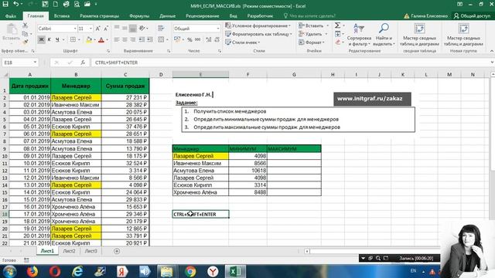Create a new blank workbook from quick access
The image size is (495, 278).
[x=56, y=5]
